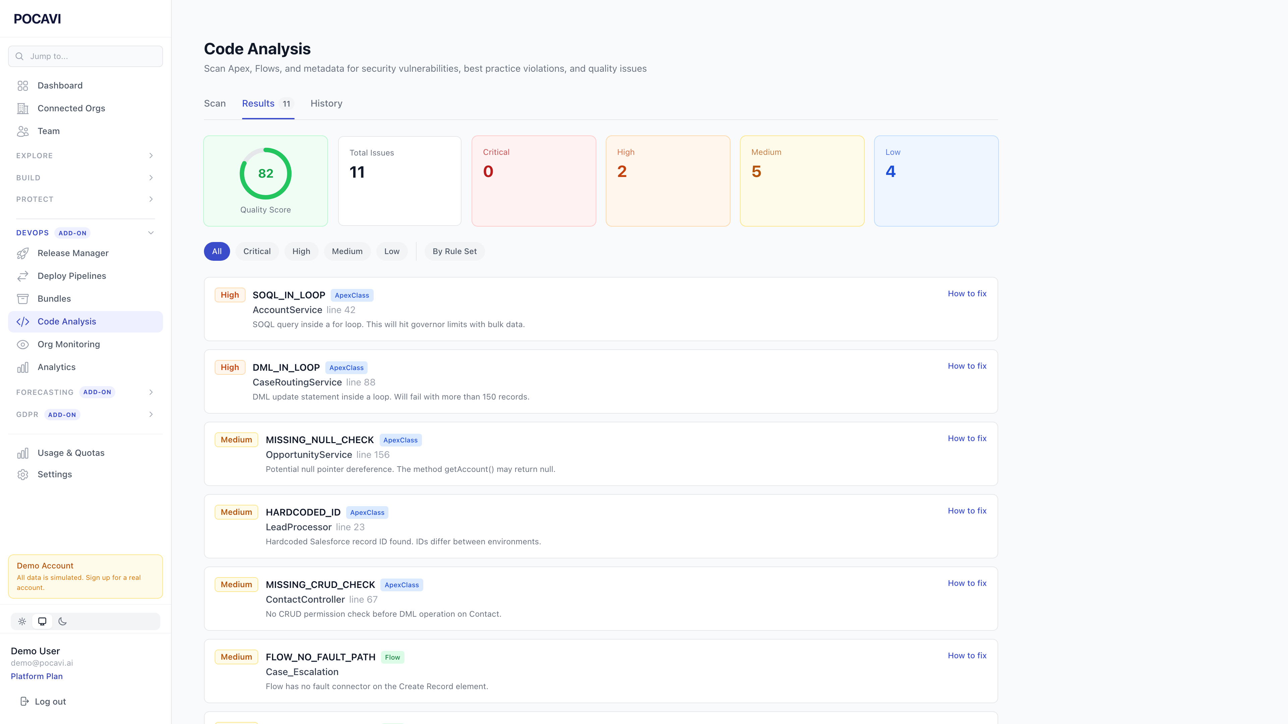Click the Bundles archive icon

22,299
